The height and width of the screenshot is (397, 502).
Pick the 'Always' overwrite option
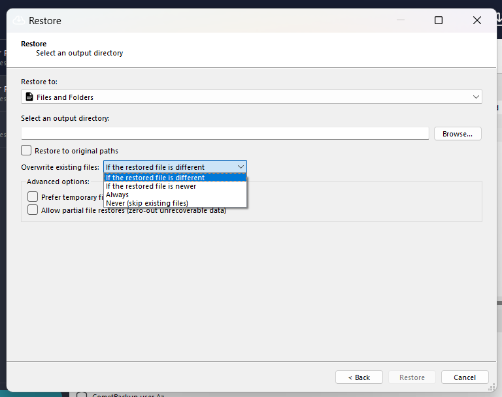[118, 195]
